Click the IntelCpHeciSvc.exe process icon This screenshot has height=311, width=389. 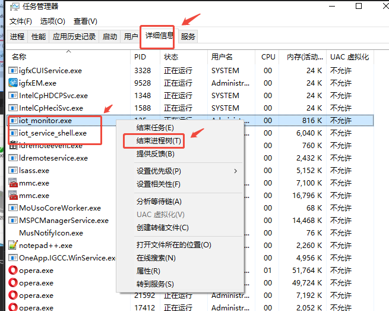click(x=13, y=108)
